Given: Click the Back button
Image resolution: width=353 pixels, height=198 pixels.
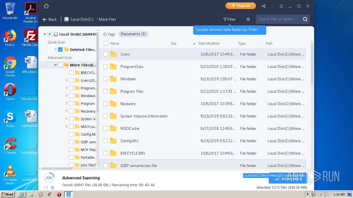Looking at the screenshot, I should pyautogui.click(x=50, y=19).
